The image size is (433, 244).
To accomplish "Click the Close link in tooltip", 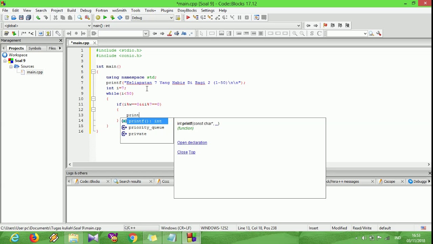I will (x=182, y=152).
